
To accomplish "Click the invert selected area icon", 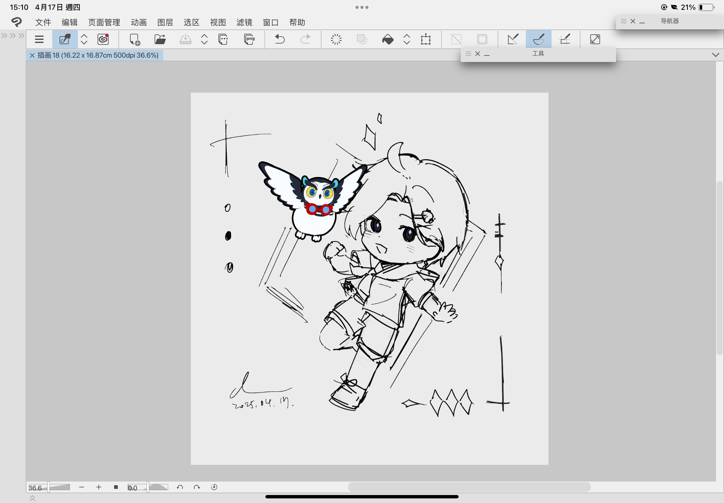I will 482,39.
